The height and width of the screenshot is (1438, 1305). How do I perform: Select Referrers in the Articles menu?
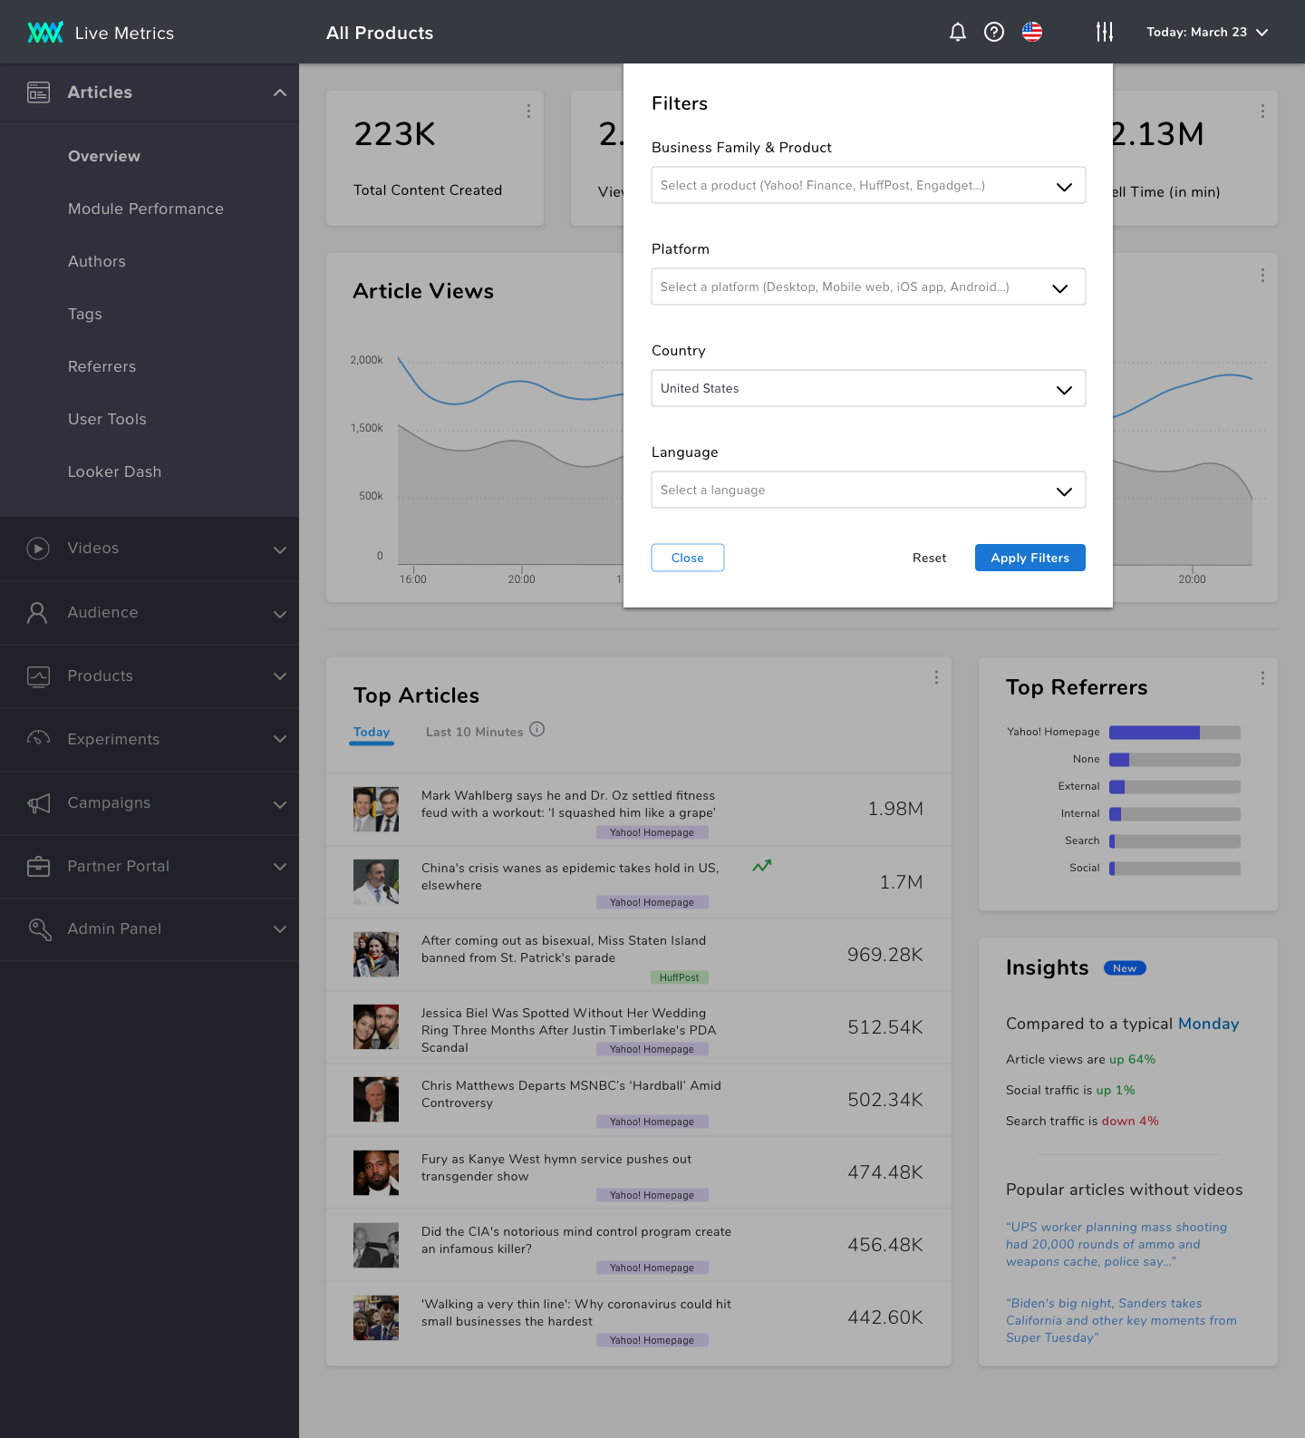(x=102, y=367)
